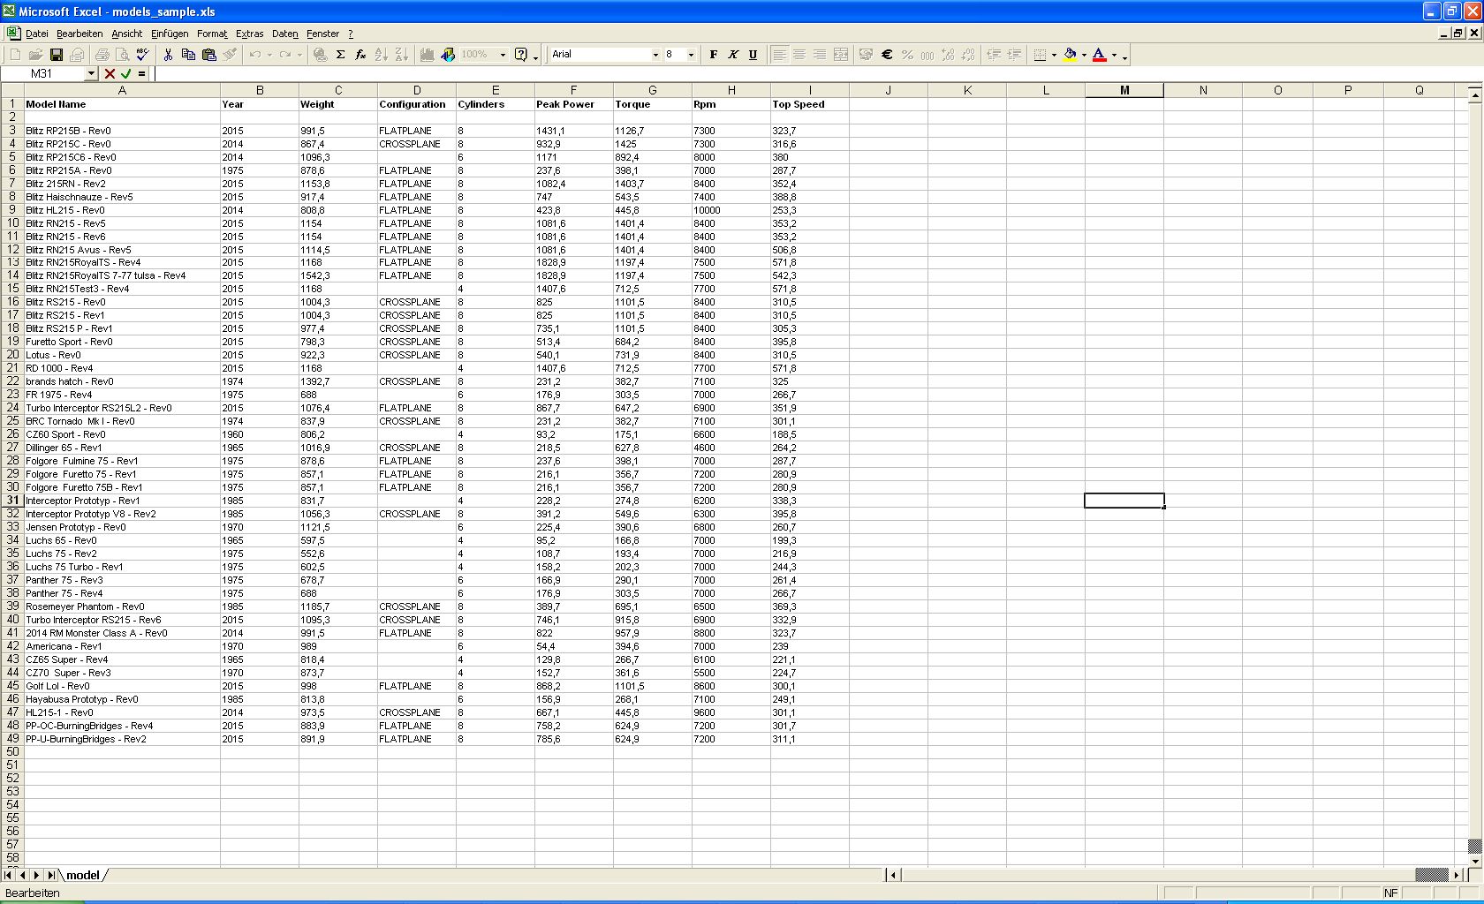The height and width of the screenshot is (904, 1484).
Task: Open a file with the folder icon
Action: 36,55
